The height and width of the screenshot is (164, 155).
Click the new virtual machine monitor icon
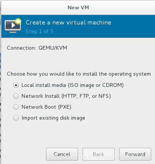13,26
